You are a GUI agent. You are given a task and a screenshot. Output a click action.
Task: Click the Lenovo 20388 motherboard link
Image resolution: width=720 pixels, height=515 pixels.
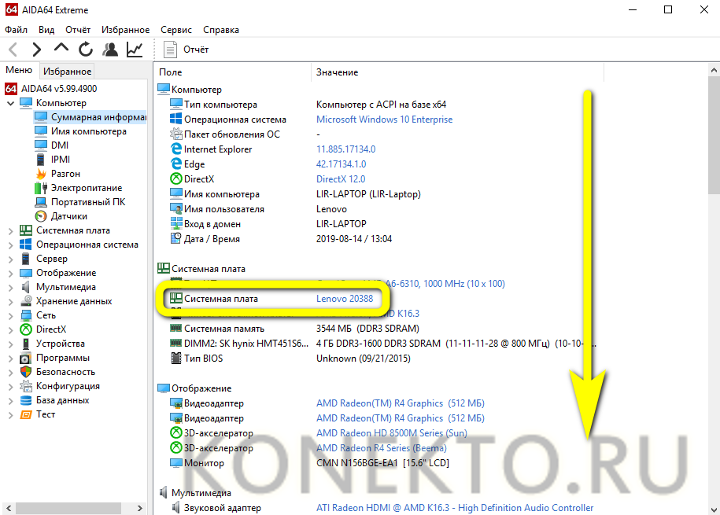pos(344,299)
